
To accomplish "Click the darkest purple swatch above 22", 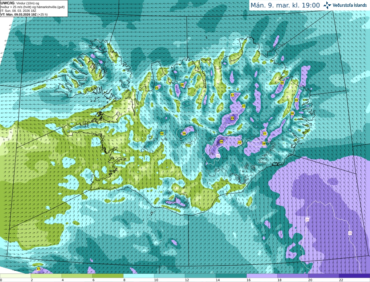I will coord(354,276).
